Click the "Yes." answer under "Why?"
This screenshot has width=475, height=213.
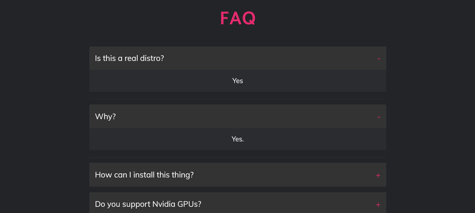point(237,139)
